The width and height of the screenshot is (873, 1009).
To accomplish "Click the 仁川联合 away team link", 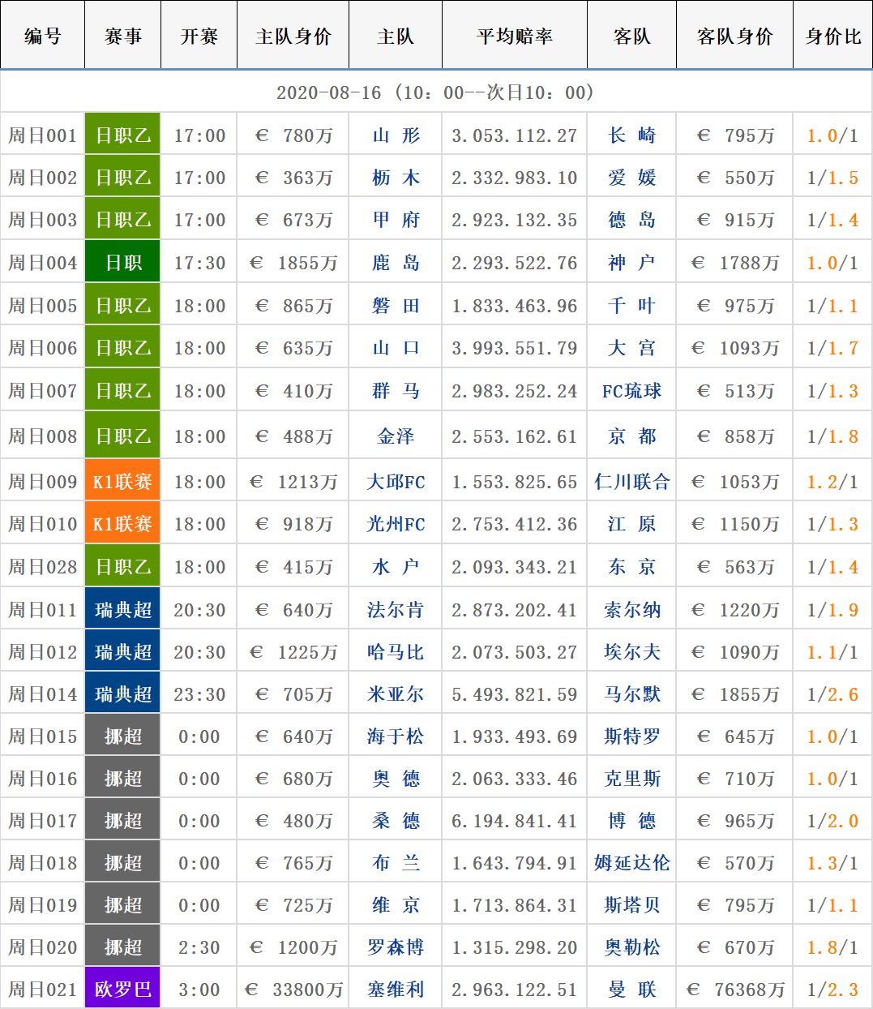I will 631,482.
